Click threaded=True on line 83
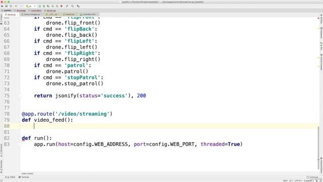 [x=220, y=144]
